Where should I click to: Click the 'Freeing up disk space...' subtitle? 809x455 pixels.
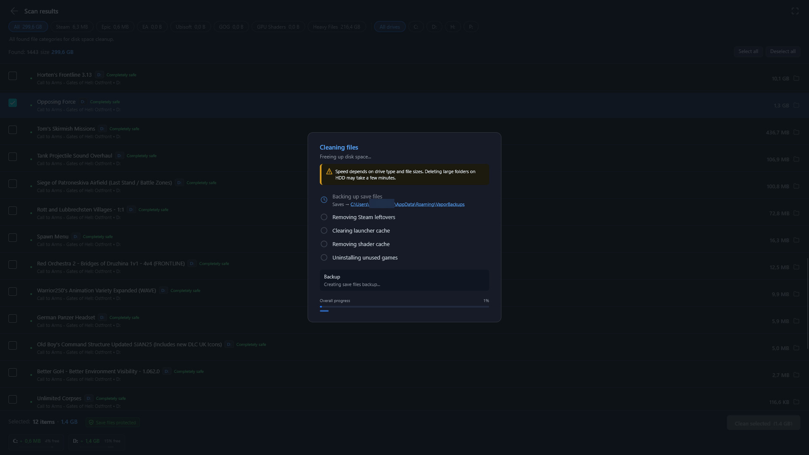[345, 157]
